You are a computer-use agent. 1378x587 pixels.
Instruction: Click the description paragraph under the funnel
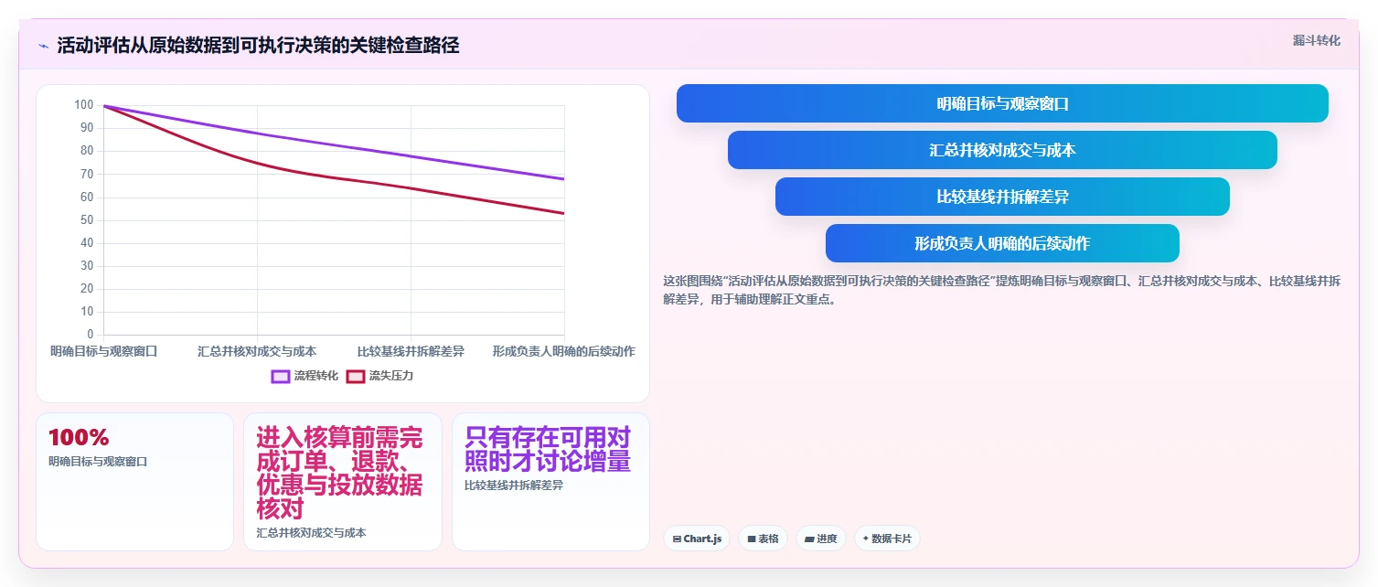1002,290
